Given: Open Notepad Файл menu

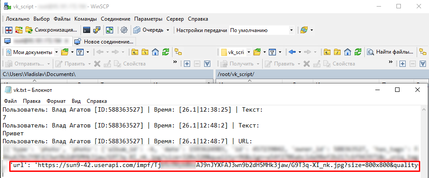Looking at the screenshot, I should point(11,101).
